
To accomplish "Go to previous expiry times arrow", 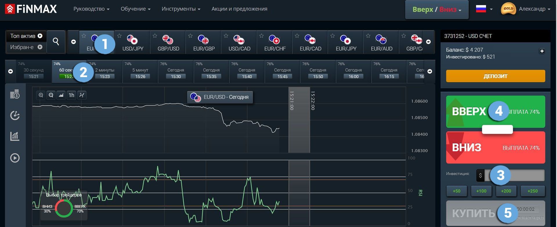I will click(10, 71).
